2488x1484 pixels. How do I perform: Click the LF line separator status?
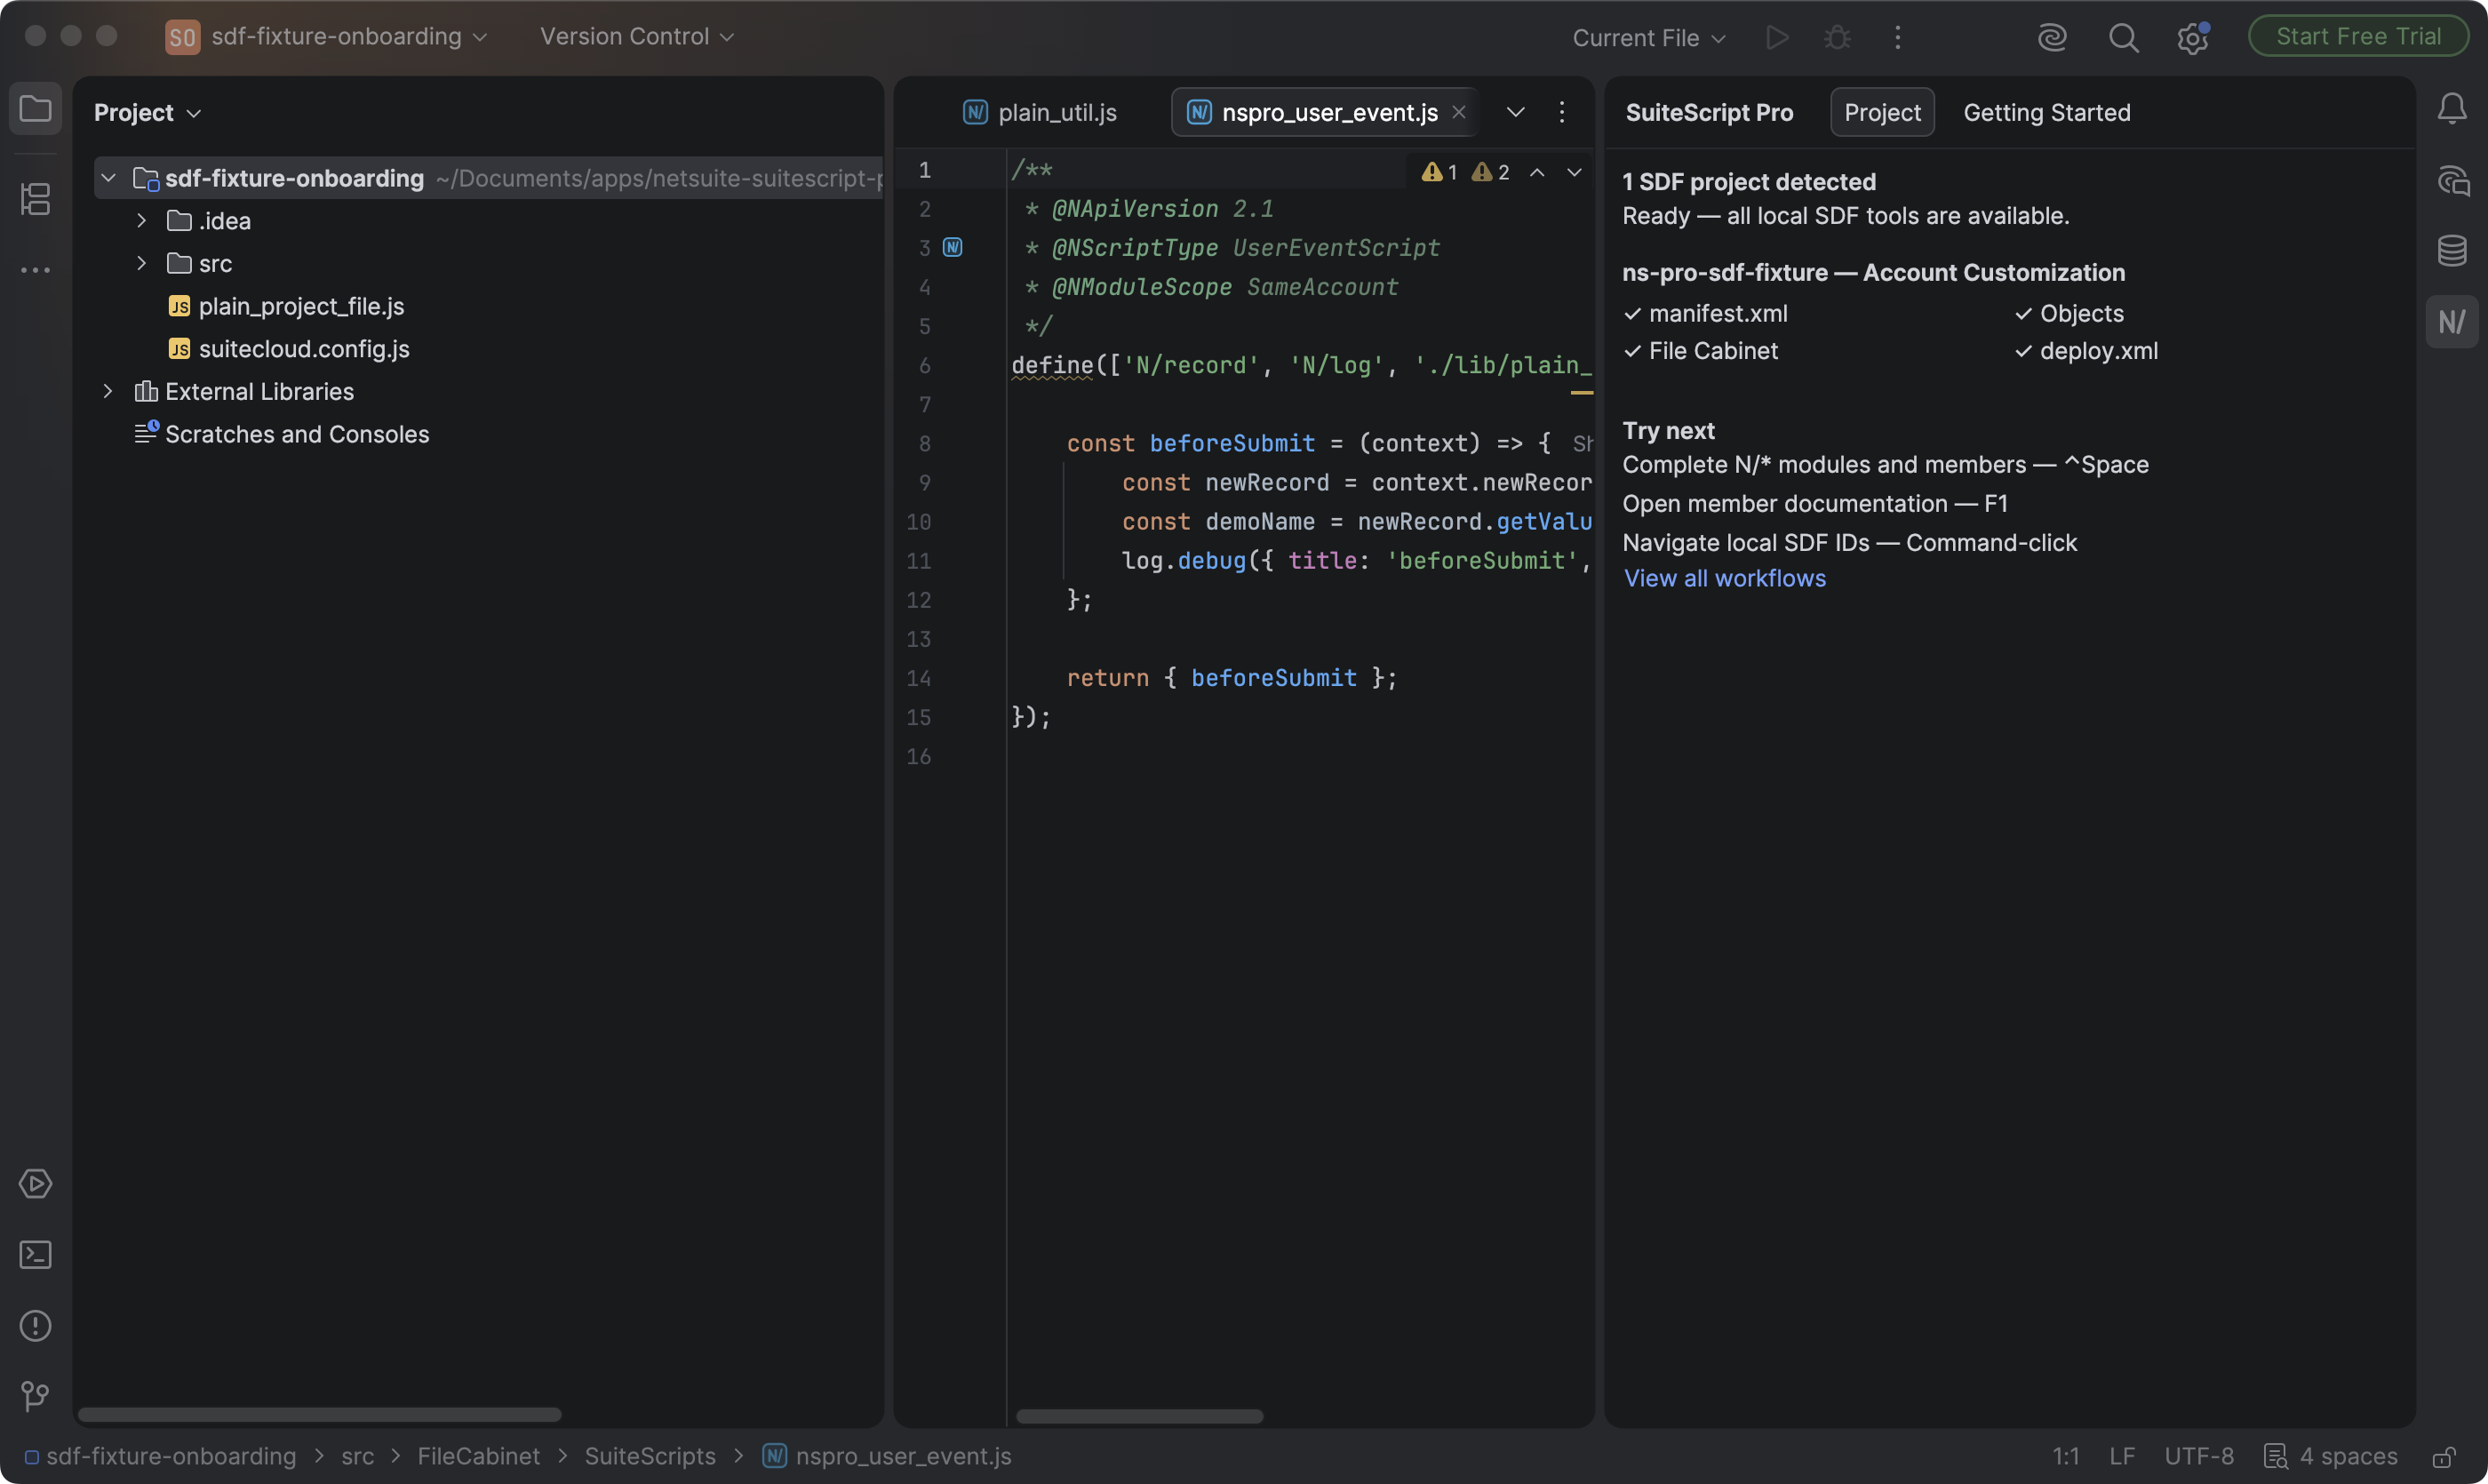[x=2122, y=1456]
